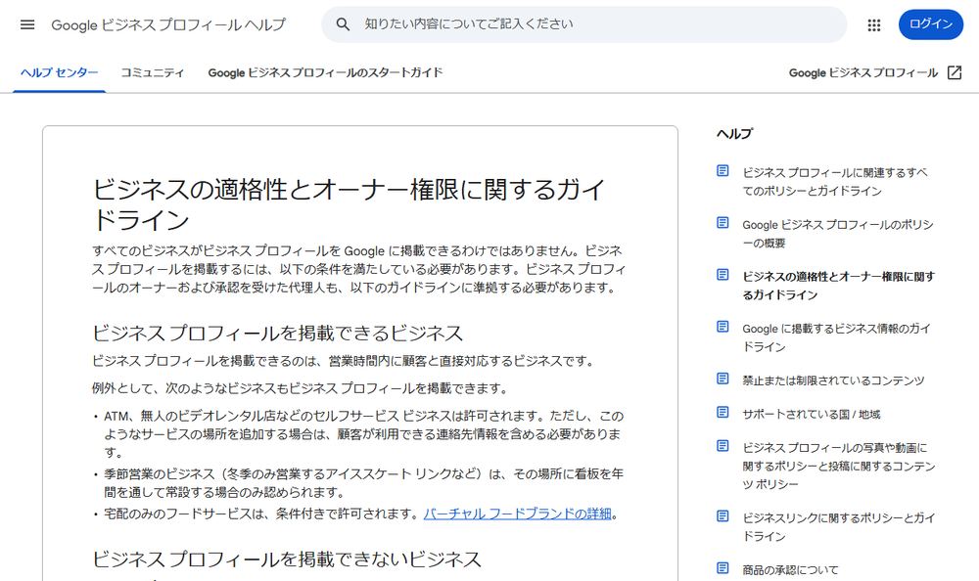The height and width of the screenshot is (581, 979).
Task: Click document icon beside ビジネス情報のガイドライン
Action: point(723,327)
